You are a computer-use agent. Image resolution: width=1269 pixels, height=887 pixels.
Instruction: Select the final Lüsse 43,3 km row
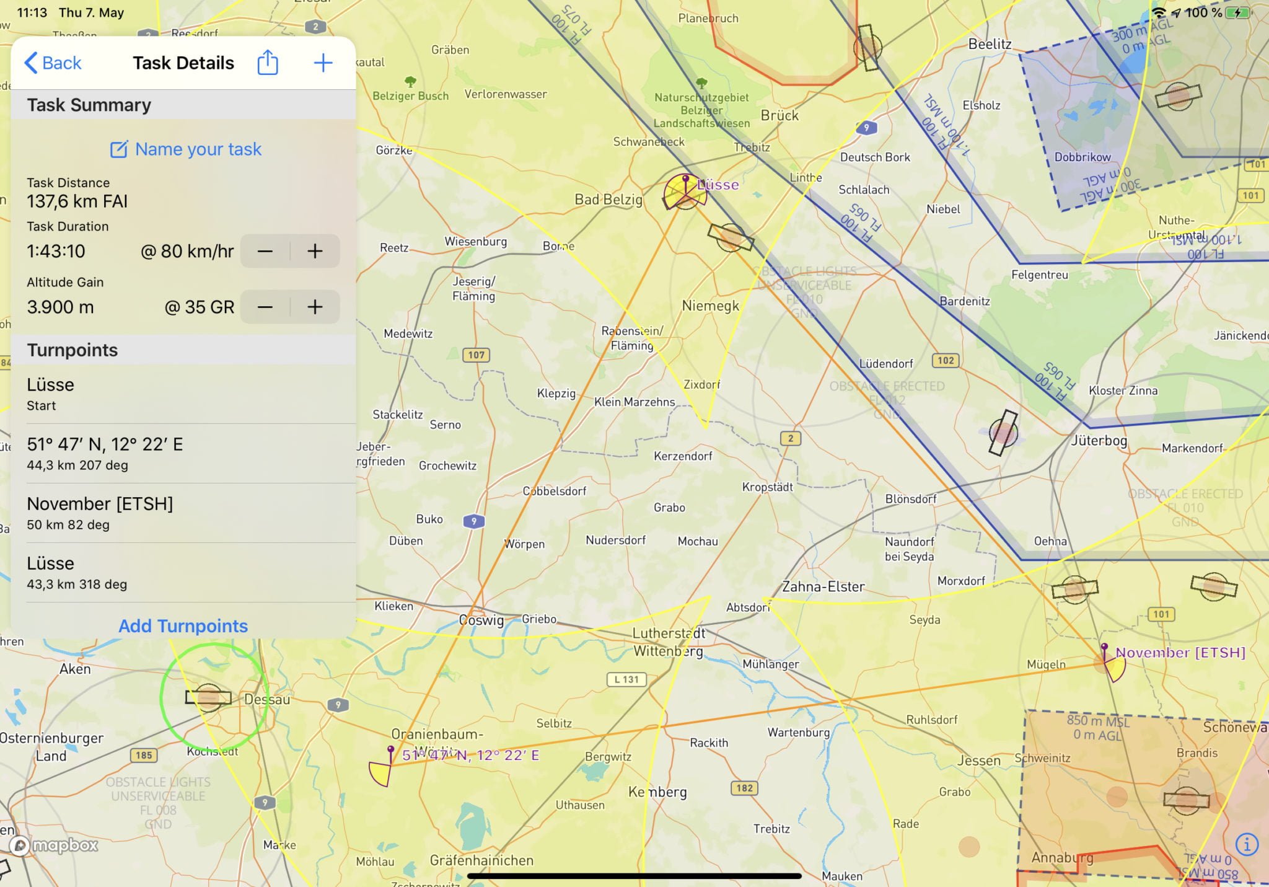pos(183,572)
